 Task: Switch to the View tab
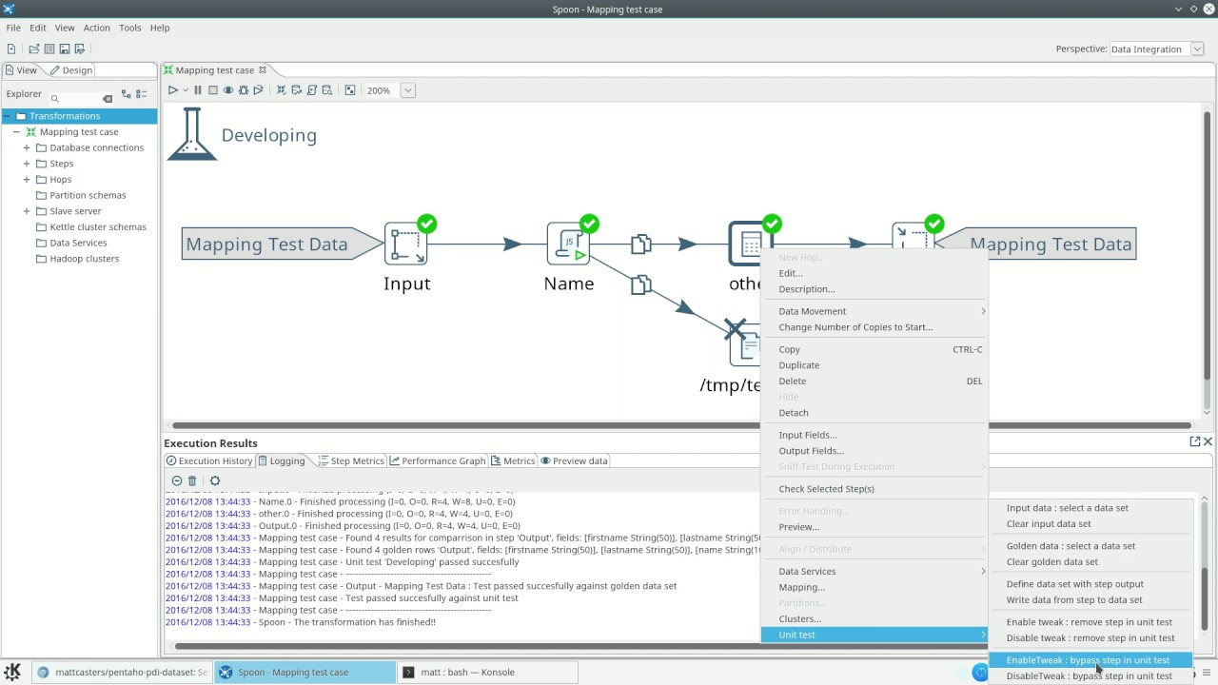21,70
